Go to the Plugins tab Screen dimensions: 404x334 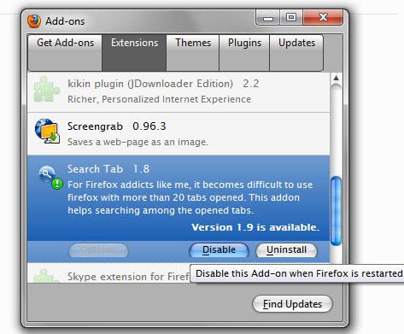click(x=244, y=53)
